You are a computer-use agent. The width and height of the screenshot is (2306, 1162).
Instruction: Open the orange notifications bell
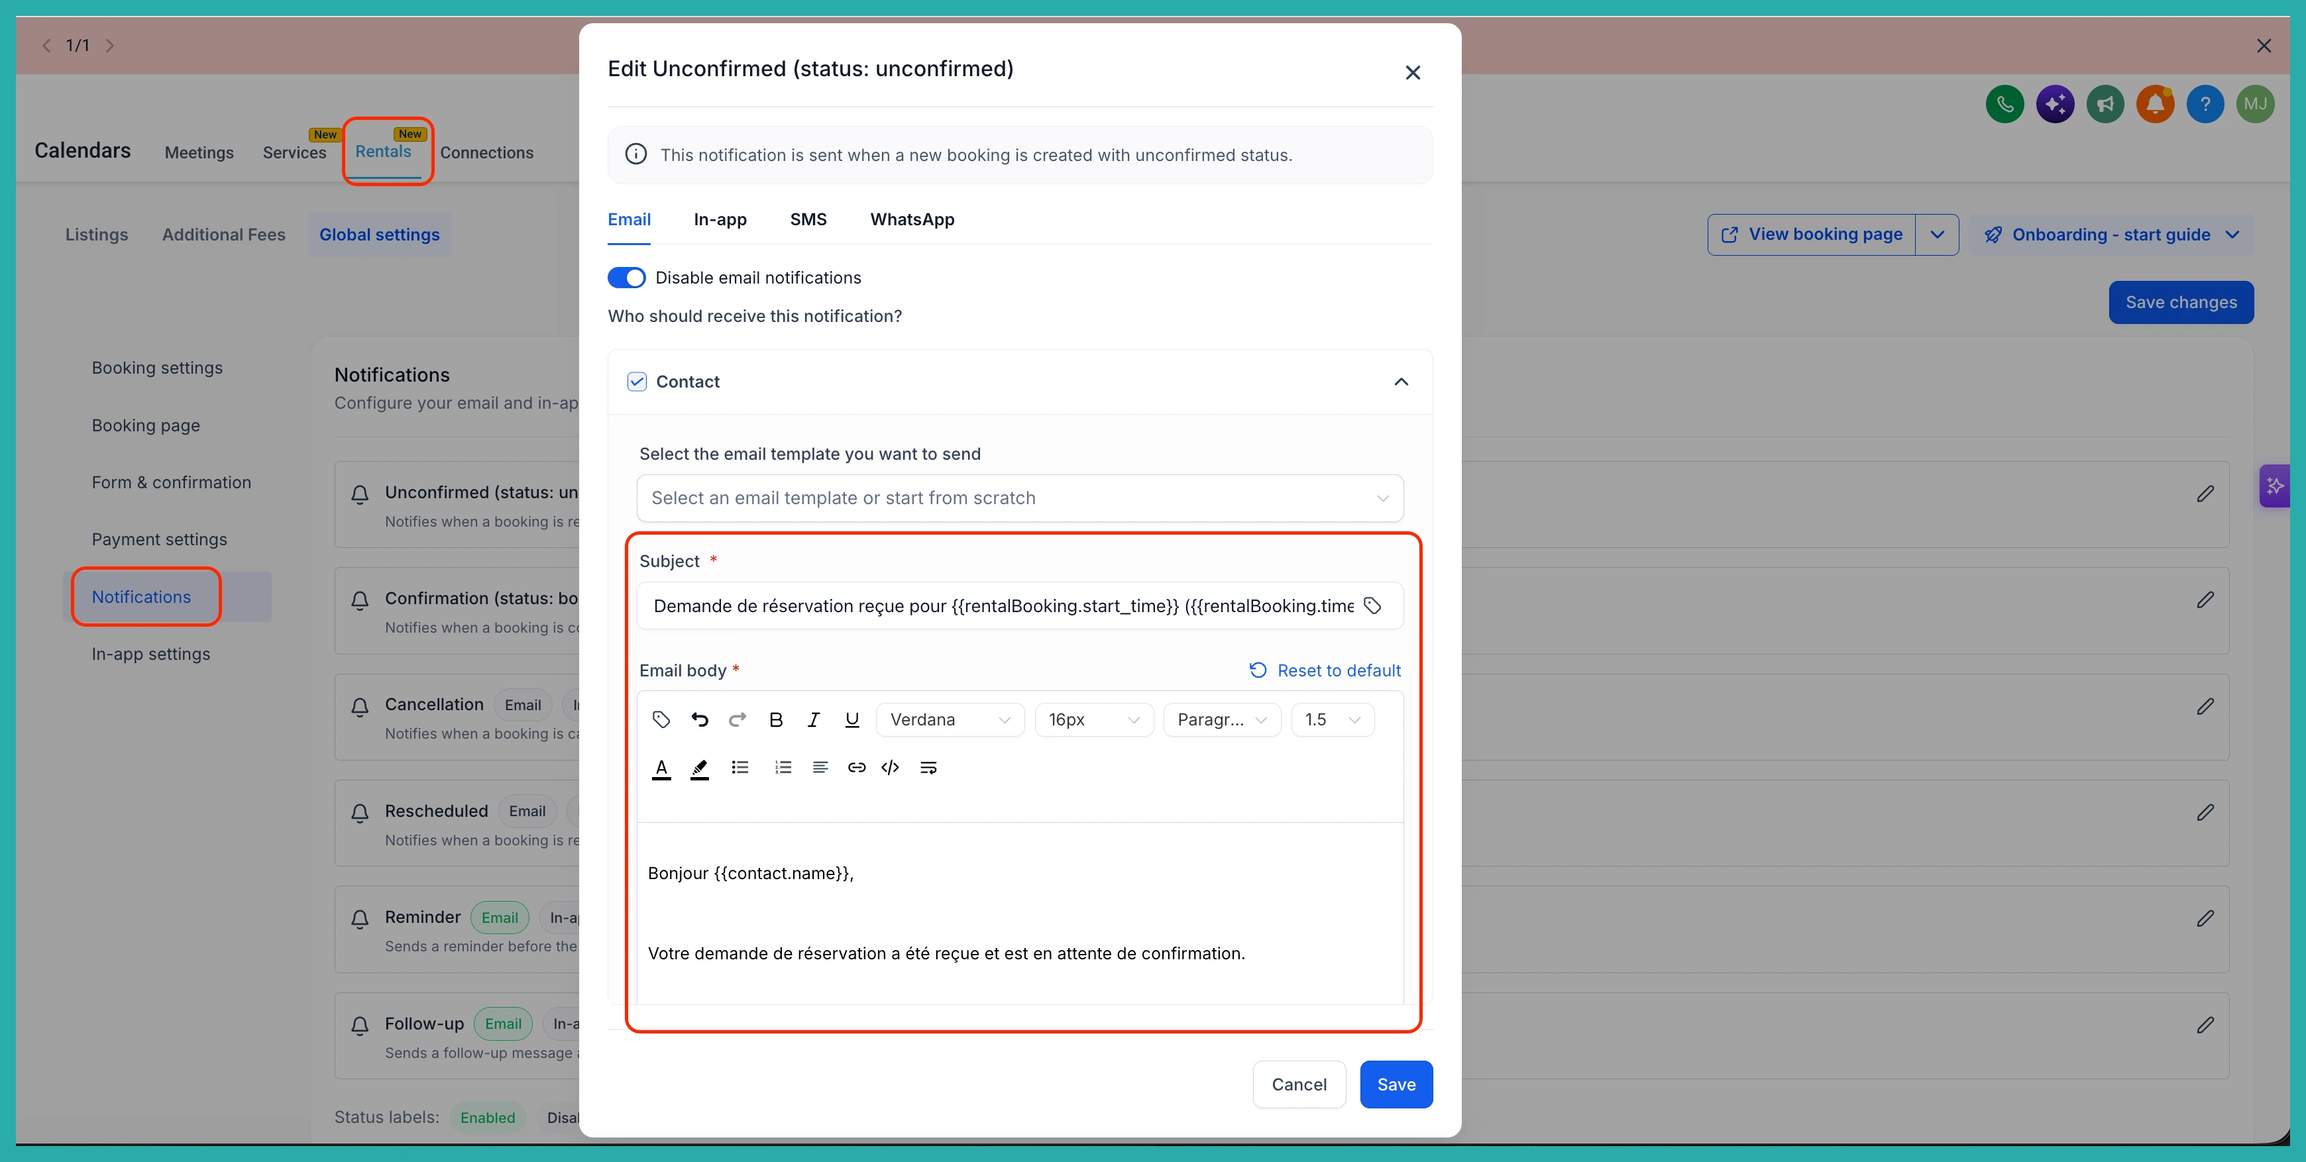point(2156,104)
